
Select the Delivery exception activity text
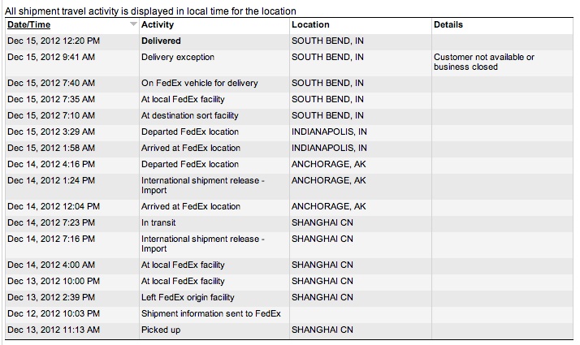178,58
